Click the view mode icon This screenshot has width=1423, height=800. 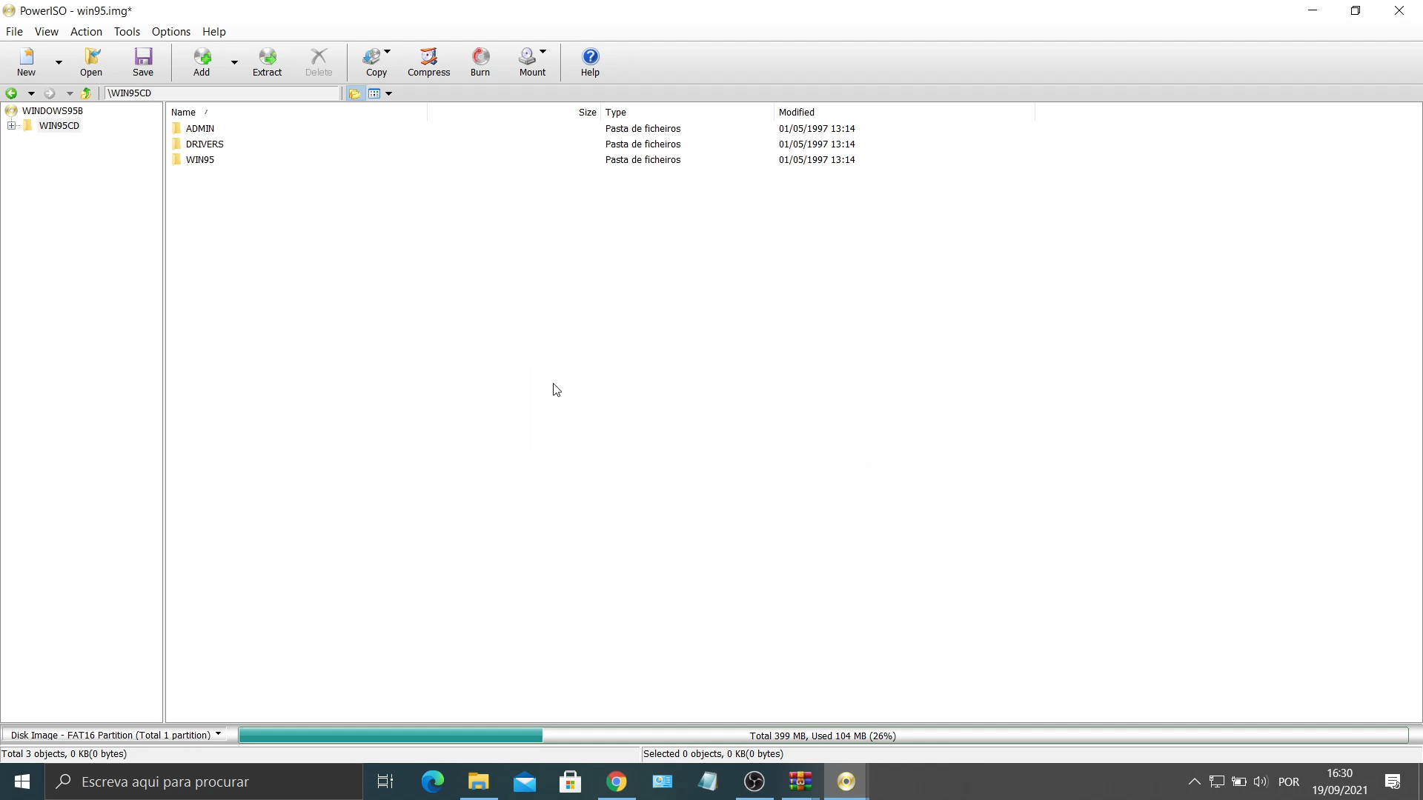point(374,93)
